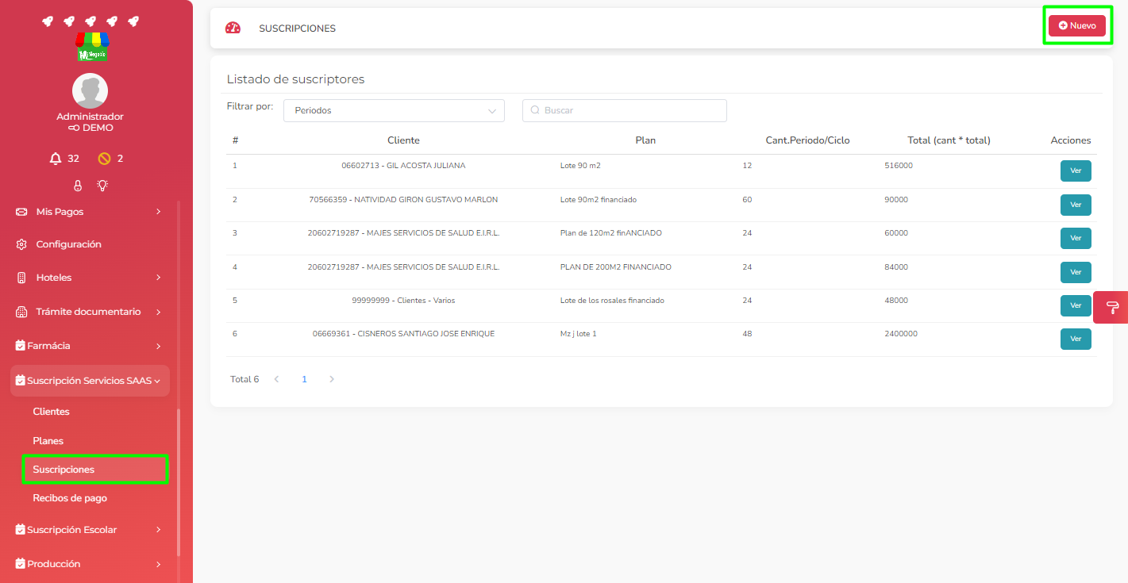
Task: Click the next page arrow
Action: point(332,379)
